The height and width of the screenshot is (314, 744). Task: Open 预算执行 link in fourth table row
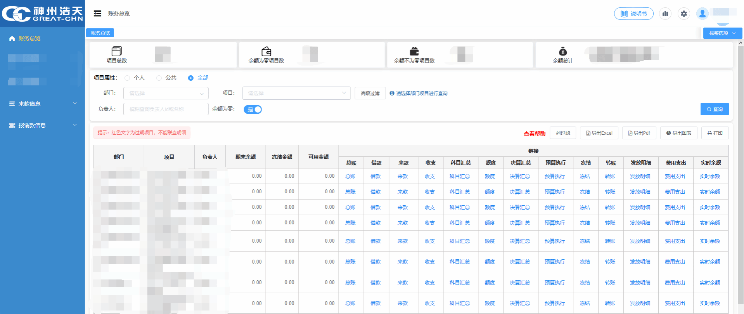555,223
